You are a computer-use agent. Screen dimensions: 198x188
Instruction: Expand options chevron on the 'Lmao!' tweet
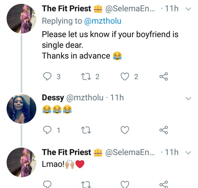[x=188, y=153]
